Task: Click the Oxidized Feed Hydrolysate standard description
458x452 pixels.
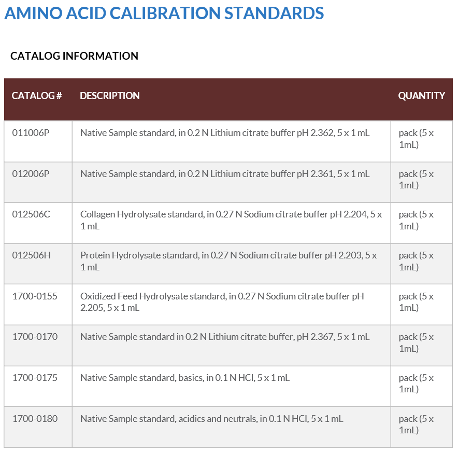Action: click(222, 302)
